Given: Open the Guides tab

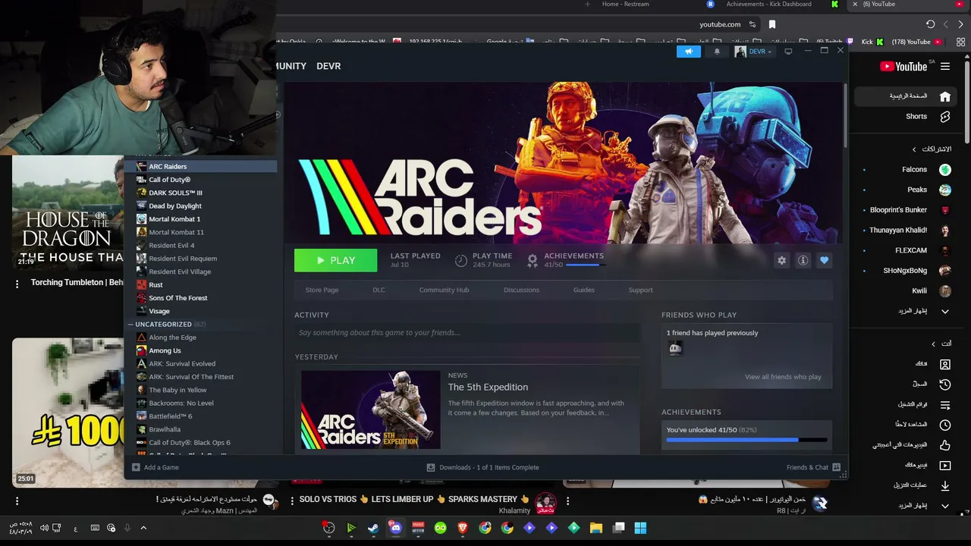Looking at the screenshot, I should pos(583,290).
